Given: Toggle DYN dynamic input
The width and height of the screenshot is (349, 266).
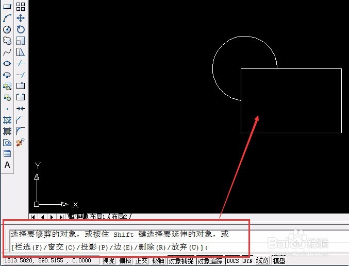Looking at the screenshot, I should (x=247, y=261).
